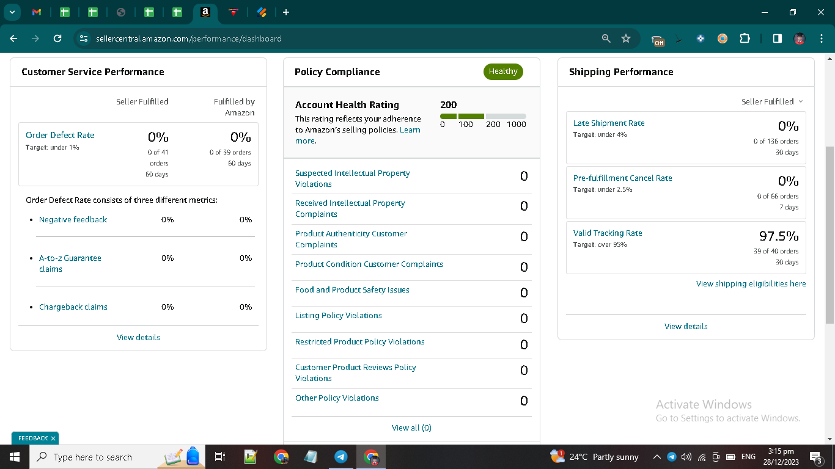View details under Shipping Performance
The height and width of the screenshot is (469, 835).
point(686,326)
